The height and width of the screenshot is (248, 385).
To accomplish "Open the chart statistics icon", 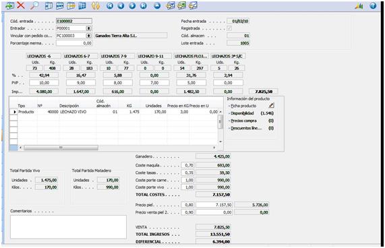I will point(359,5).
